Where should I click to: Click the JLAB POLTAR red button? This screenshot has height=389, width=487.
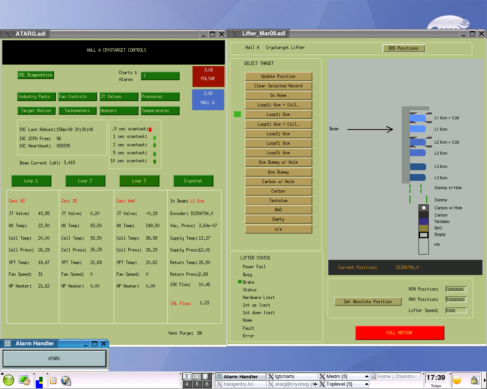click(x=208, y=76)
